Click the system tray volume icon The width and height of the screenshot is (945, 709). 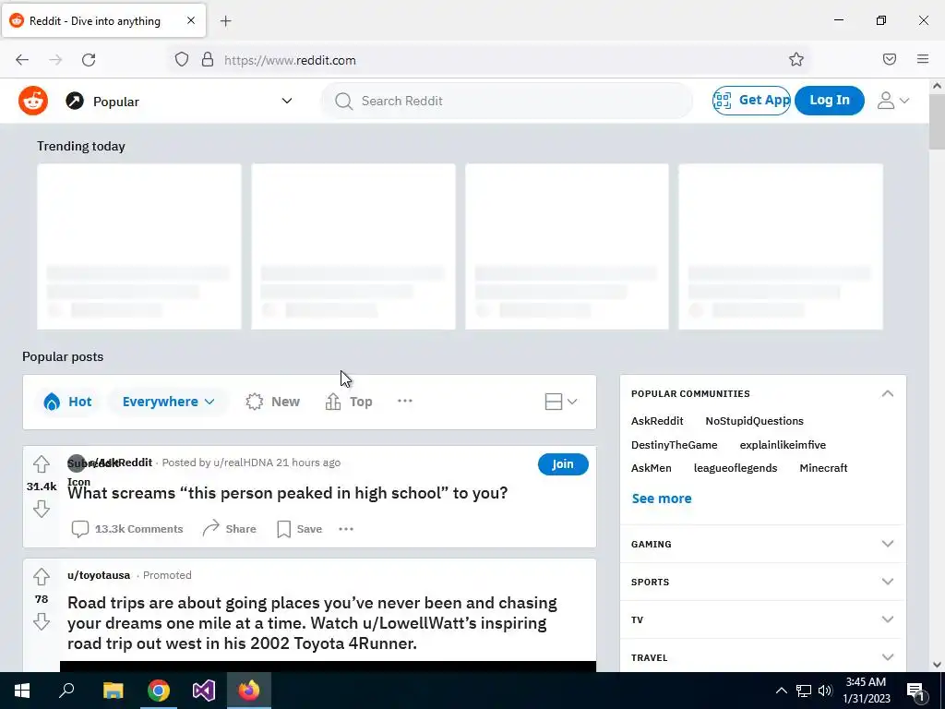825,691
